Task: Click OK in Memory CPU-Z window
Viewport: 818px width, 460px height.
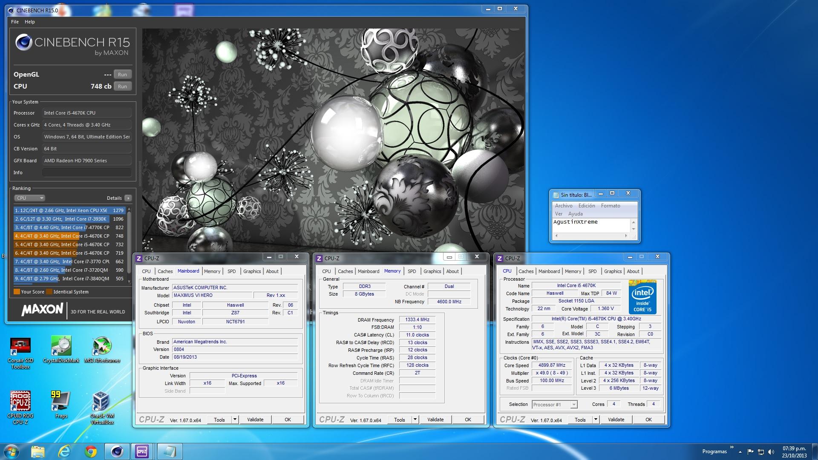Action: [468, 420]
